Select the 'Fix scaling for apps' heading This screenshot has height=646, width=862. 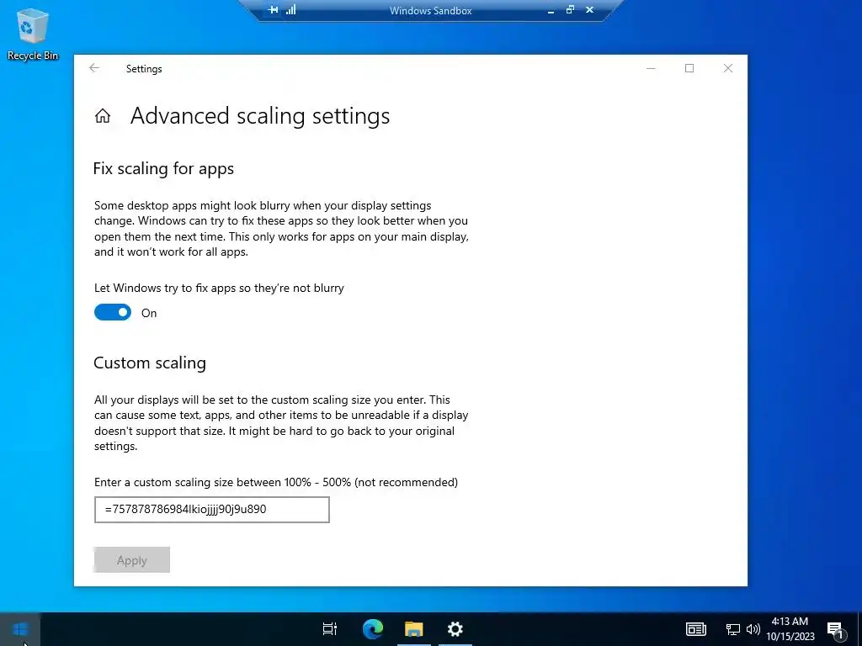(163, 168)
